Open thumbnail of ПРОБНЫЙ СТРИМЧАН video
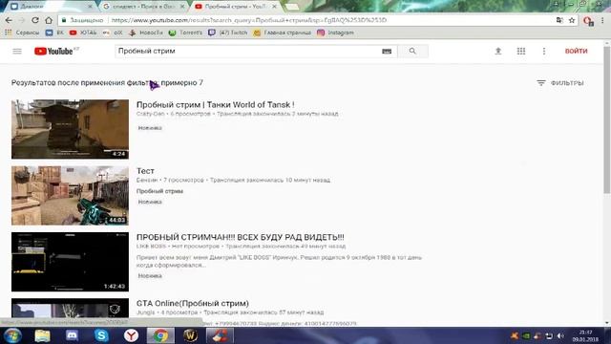Image resolution: width=611 pixels, height=344 pixels. pyautogui.click(x=70, y=262)
